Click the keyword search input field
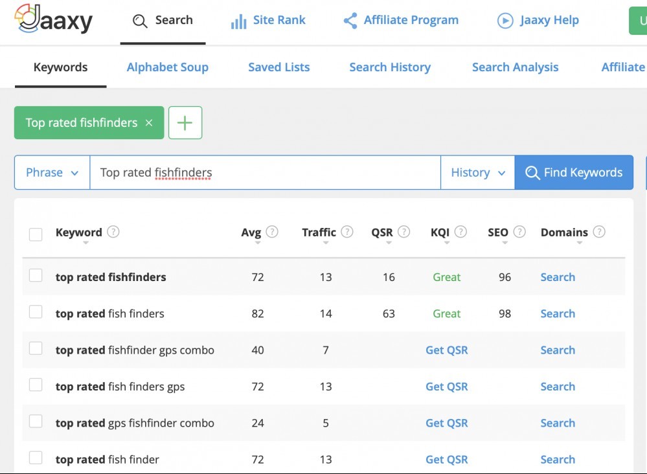The height and width of the screenshot is (474, 647). click(x=266, y=172)
